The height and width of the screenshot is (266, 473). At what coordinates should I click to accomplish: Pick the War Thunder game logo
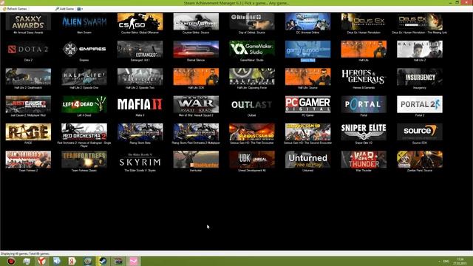(x=364, y=160)
